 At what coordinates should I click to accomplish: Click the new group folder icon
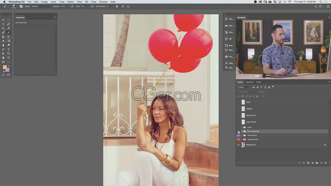click(x=317, y=163)
